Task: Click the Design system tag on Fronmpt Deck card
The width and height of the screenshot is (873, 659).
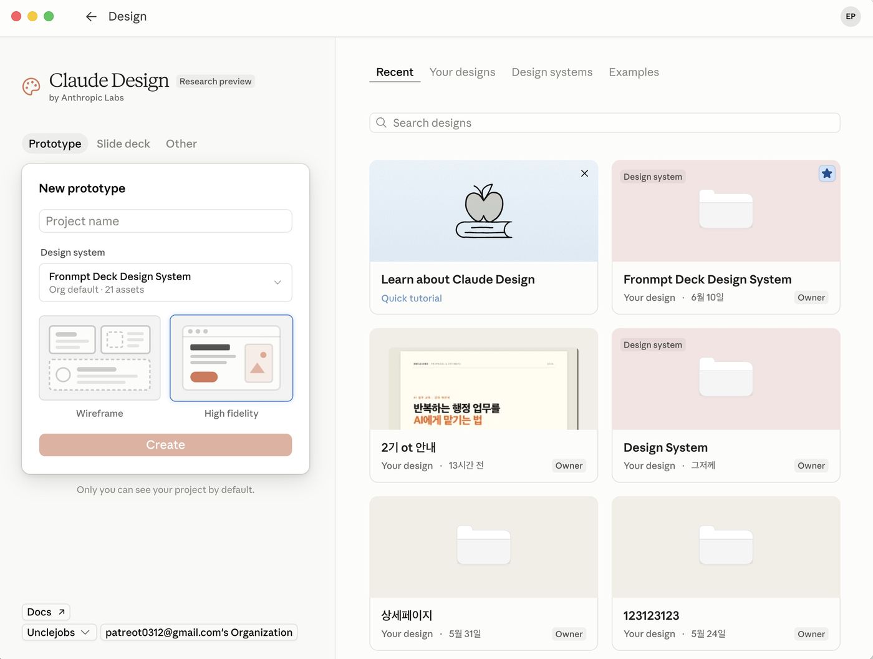Action: click(652, 177)
